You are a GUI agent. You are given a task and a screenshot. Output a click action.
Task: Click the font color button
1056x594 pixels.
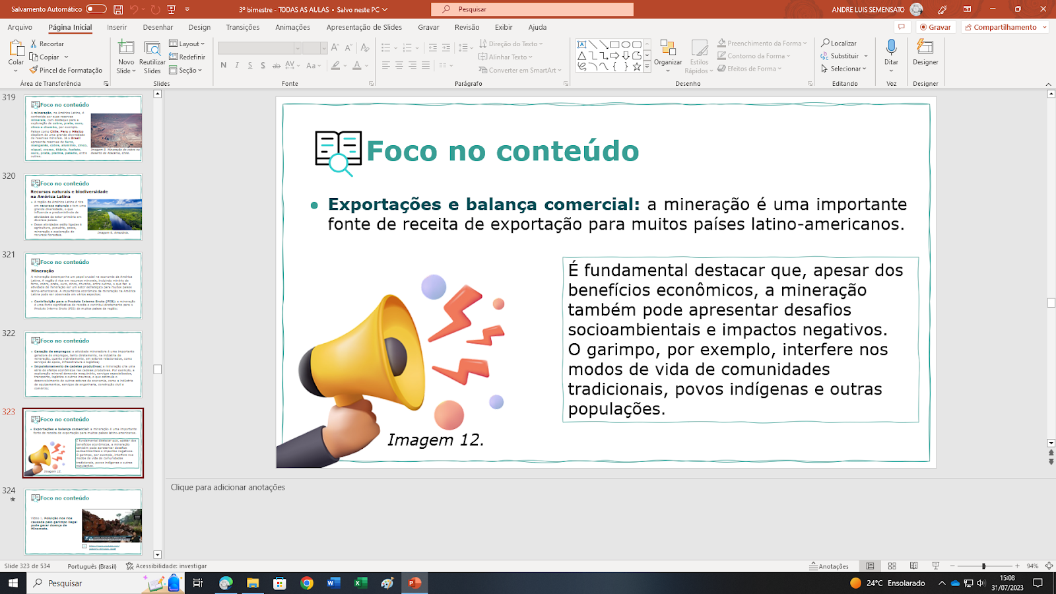coord(357,65)
